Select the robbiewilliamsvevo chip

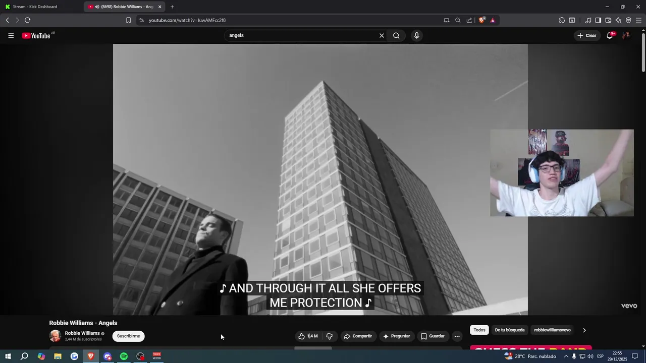coord(552,330)
